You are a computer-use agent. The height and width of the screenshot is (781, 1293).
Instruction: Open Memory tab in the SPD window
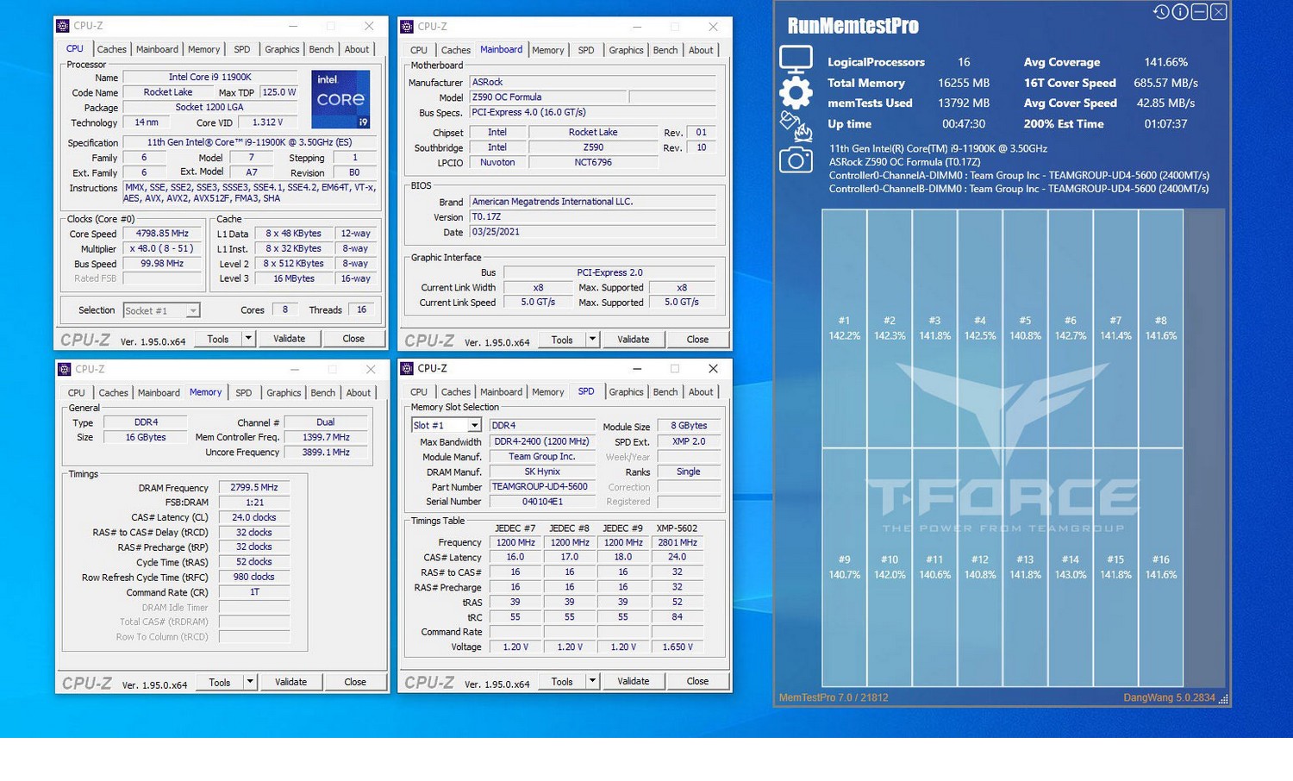click(x=547, y=391)
